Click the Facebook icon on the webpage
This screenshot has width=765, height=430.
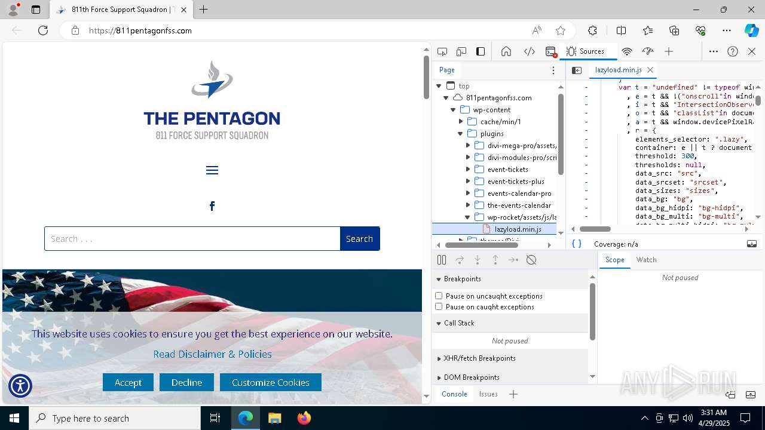212,206
